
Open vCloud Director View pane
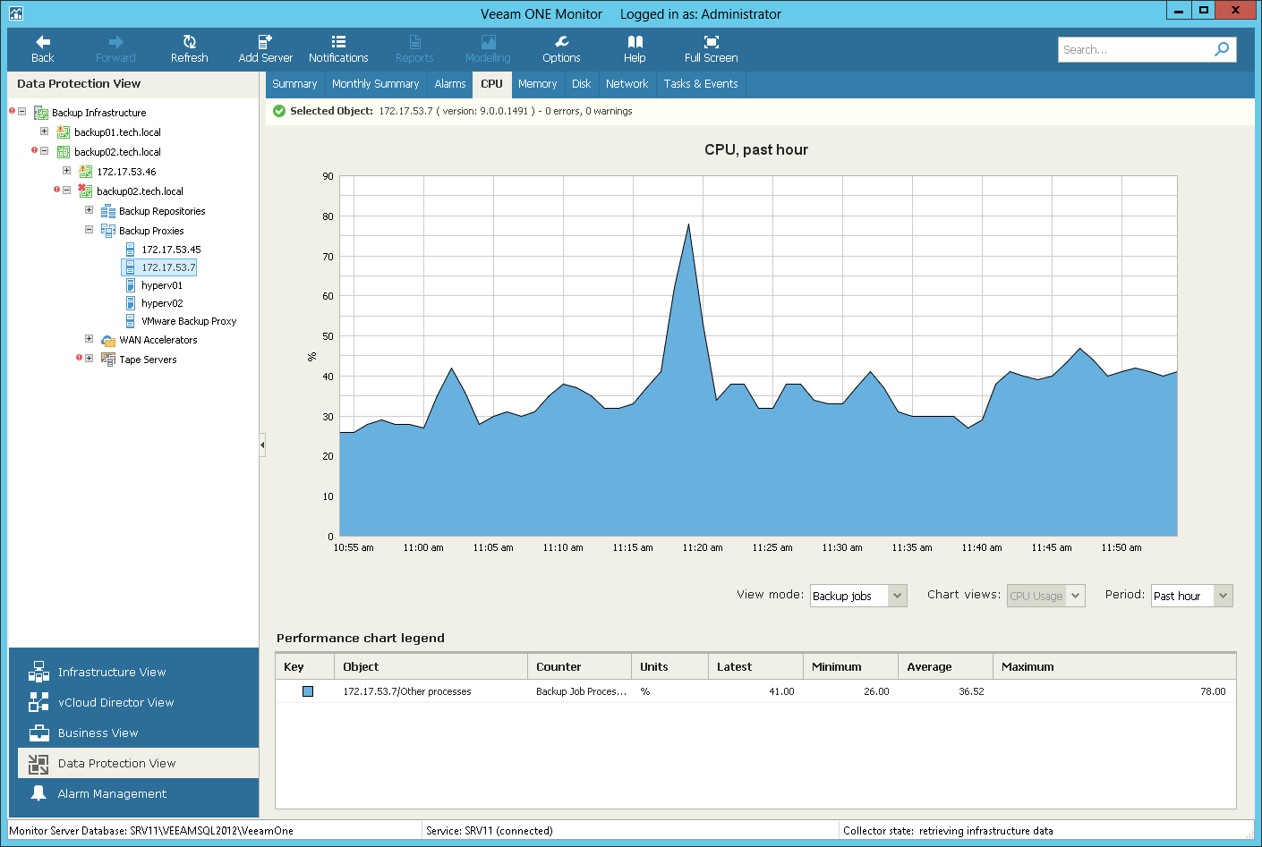pyautogui.click(x=139, y=702)
